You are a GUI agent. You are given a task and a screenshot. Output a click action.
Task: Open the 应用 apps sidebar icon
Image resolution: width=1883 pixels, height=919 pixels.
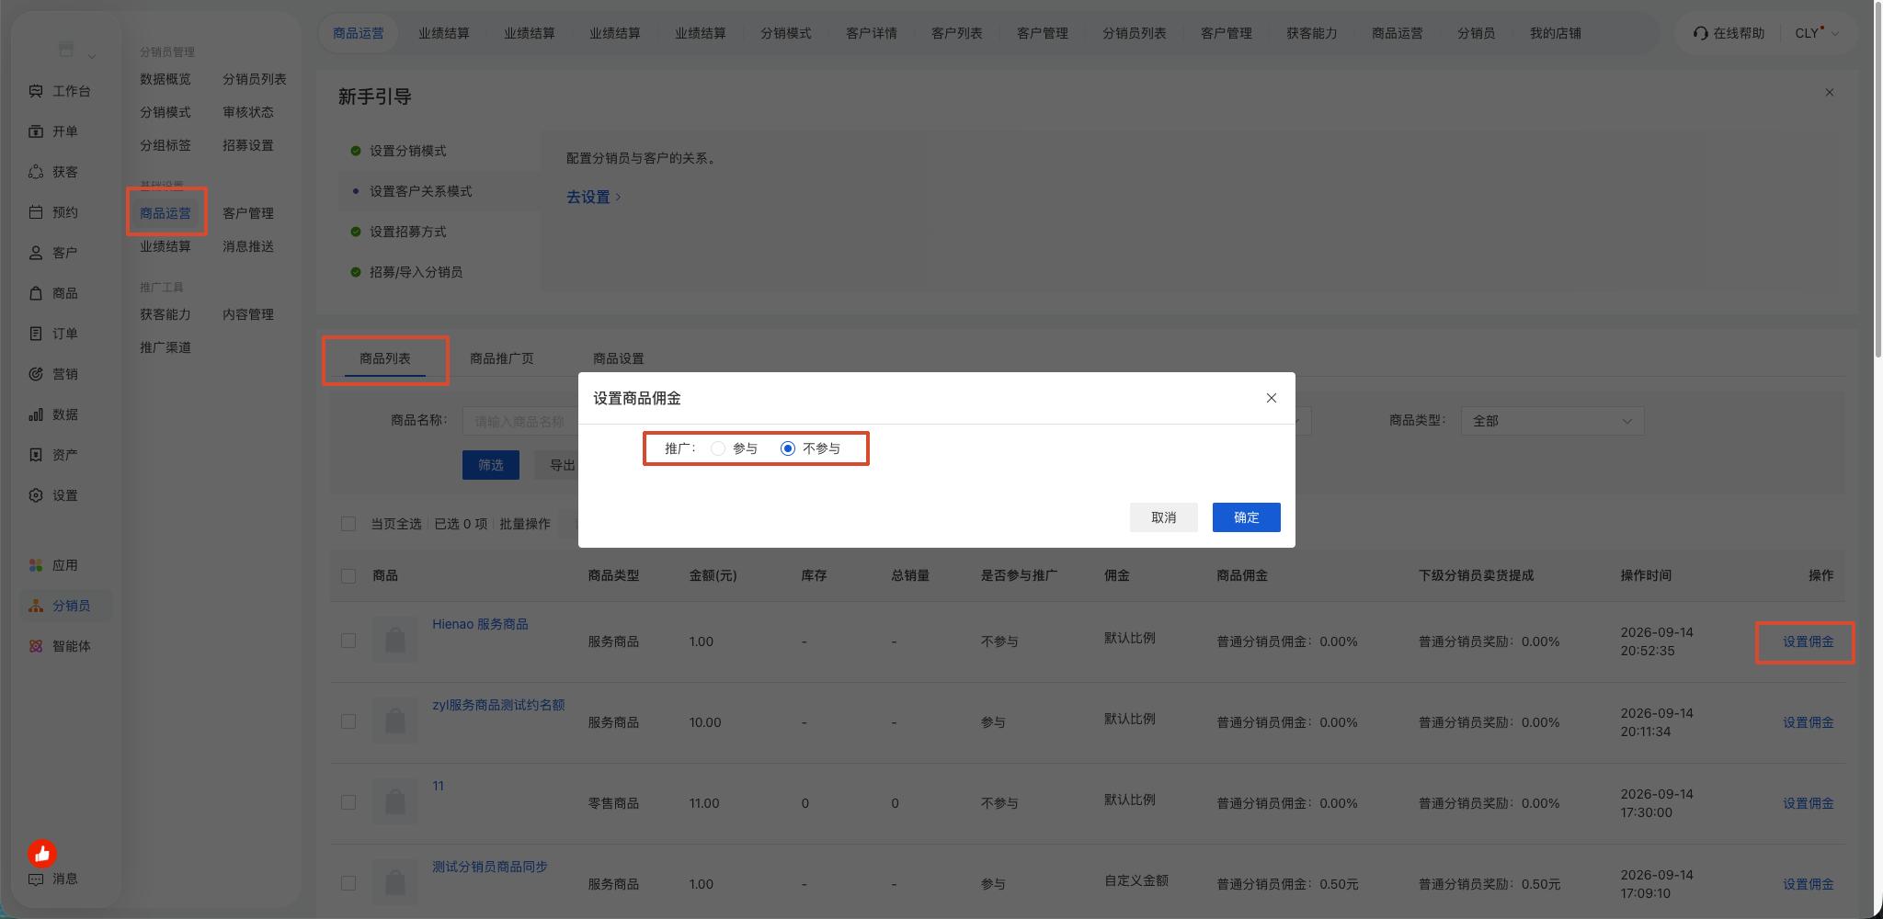[36, 565]
